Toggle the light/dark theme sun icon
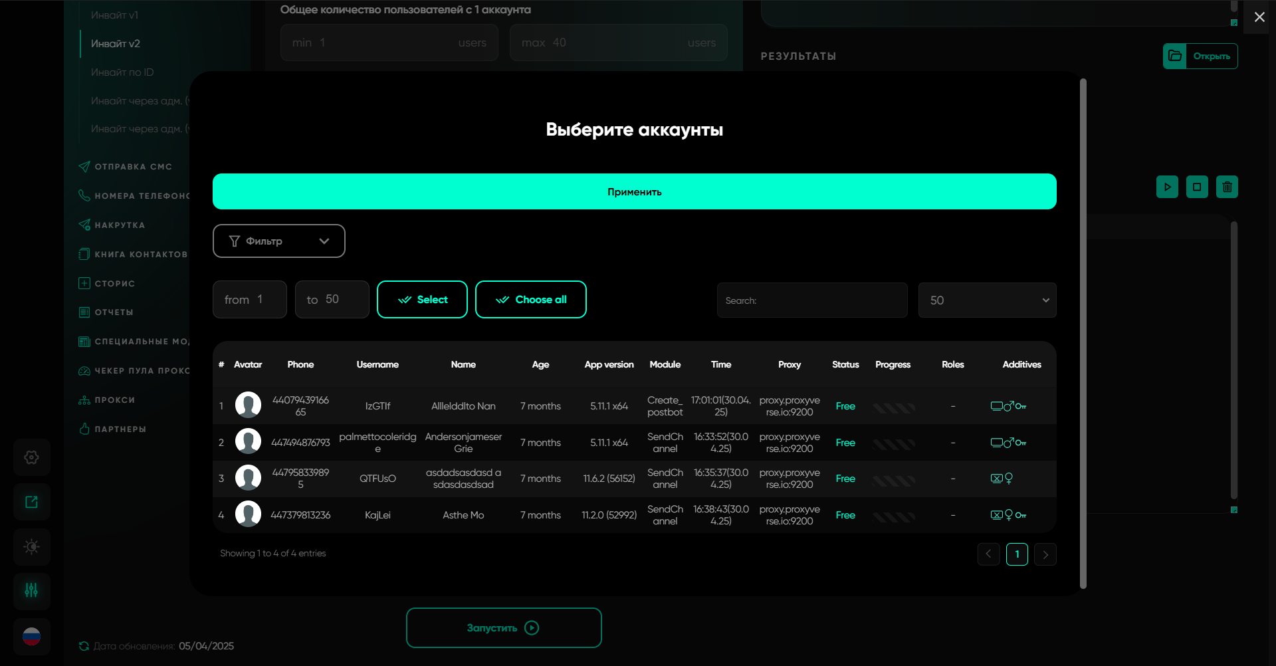Image resolution: width=1276 pixels, height=666 pixels. coord(31,546)
